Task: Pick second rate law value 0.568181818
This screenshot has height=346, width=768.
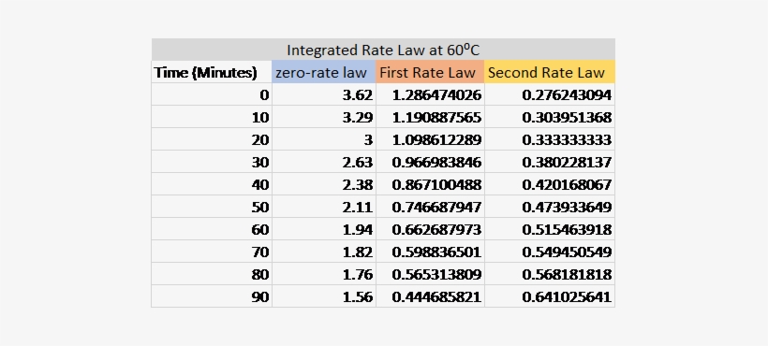Action: tap(550, 275)
